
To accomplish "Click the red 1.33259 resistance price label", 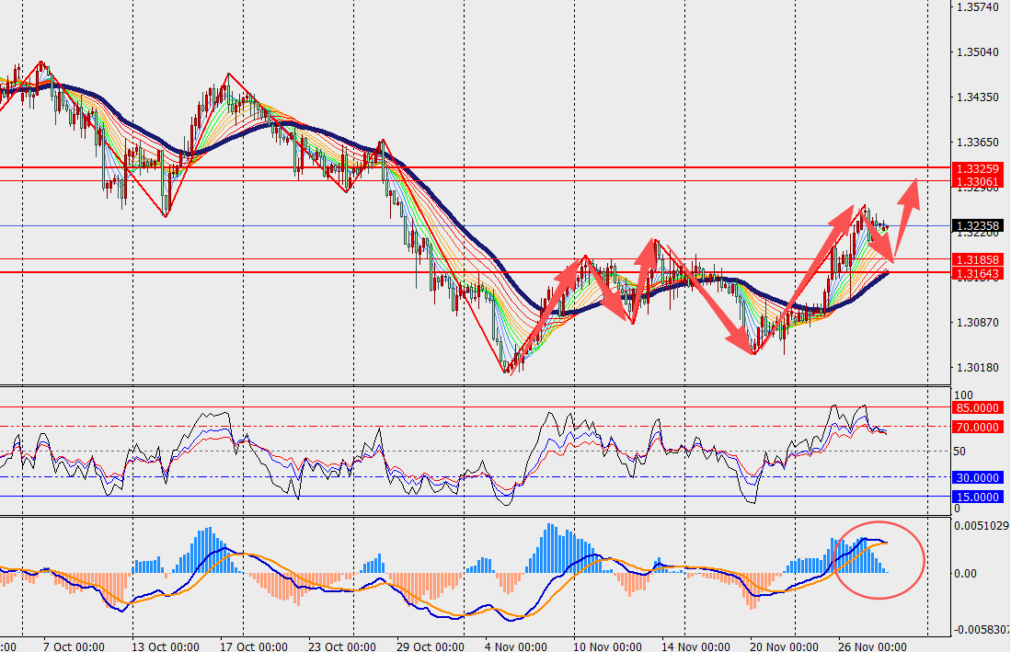I will point(977,169).
